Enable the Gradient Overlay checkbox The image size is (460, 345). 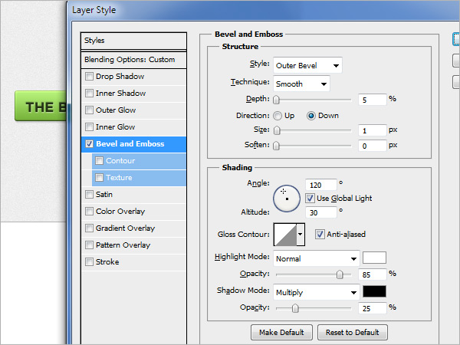89,228
